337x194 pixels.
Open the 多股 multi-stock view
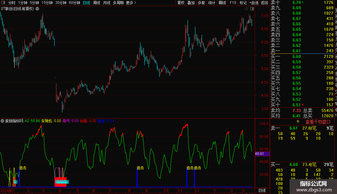[x=201, y=3]
